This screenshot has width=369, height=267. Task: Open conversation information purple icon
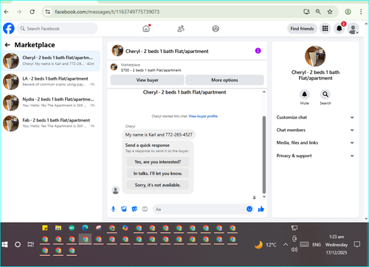point(258,51)
